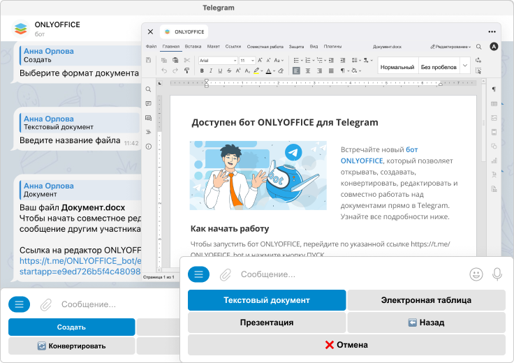Click the Decrease indent icon
Image resolution: width=514 pixels, height=363 pixels.
(x=331, y=60)
